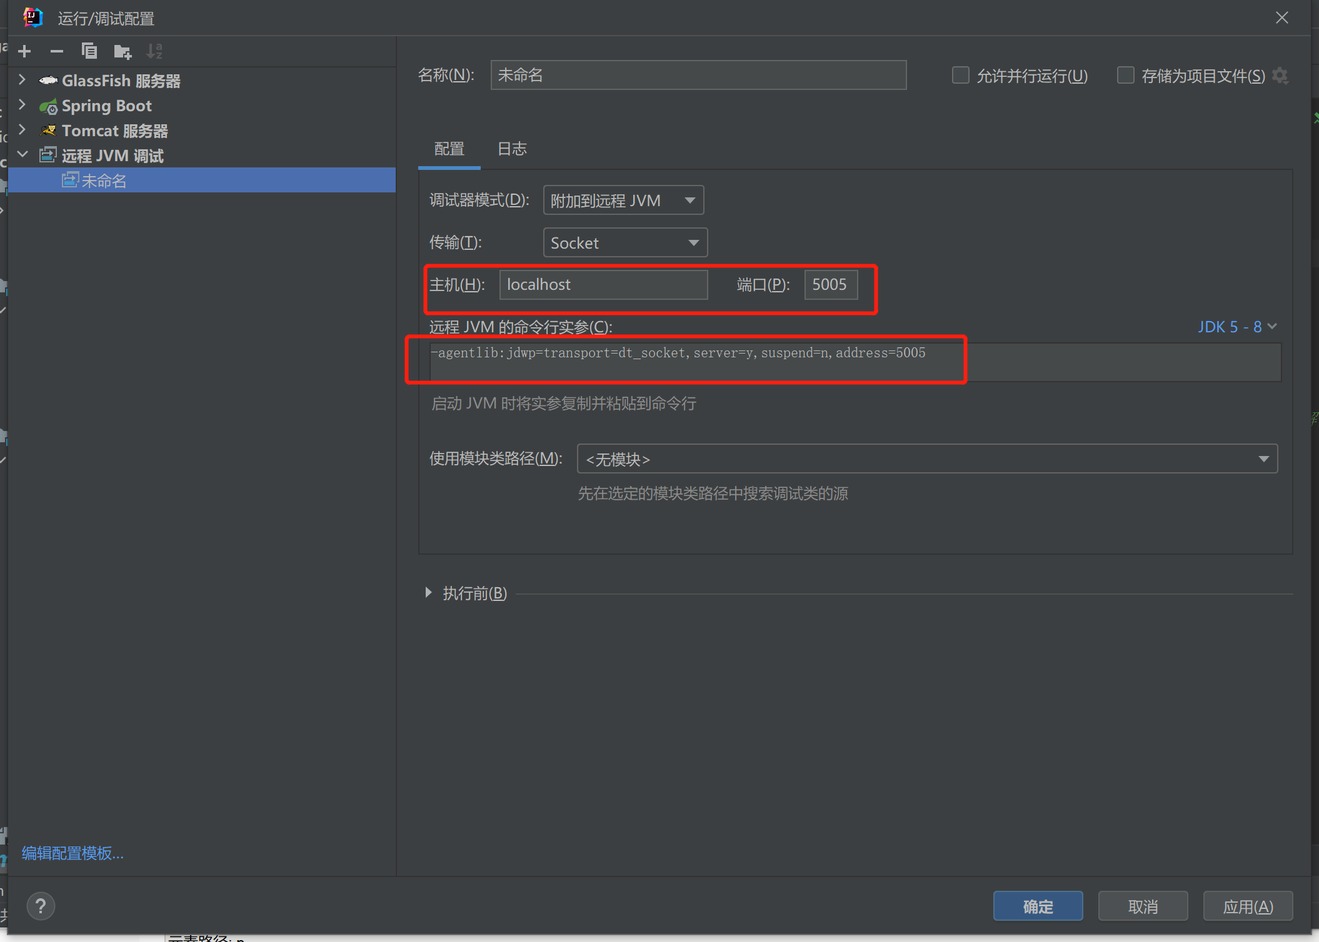Collapse the 远程 JVM 调试 node
Viewport: 1319px width, 942px height.
click(23, 155)
